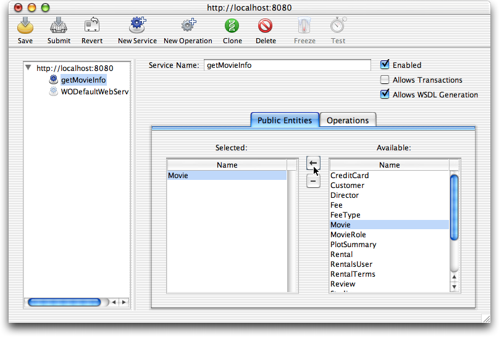Collapse the http://localhost:8080 tree node
The height and width of the screenshot is (337, 499).
pyautogui.click(x=28, y=68)
